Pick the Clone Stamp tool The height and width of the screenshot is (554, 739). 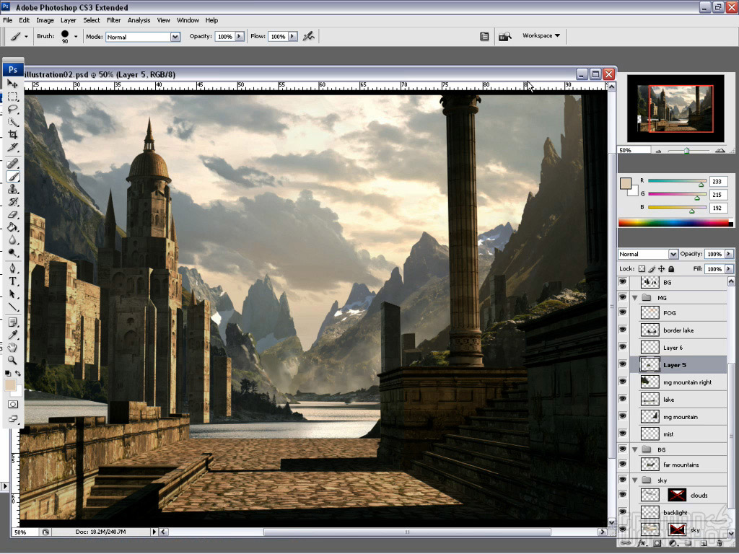point(13,189)
